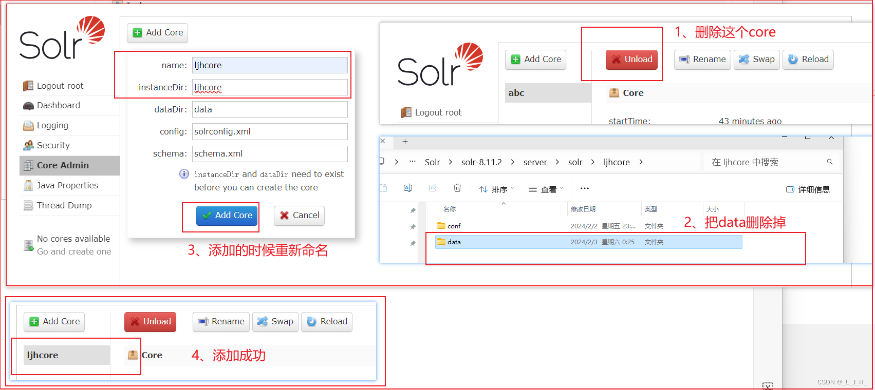Click the details pane icon beside 详细信息

pyautogui.click(x=790, y=189)
